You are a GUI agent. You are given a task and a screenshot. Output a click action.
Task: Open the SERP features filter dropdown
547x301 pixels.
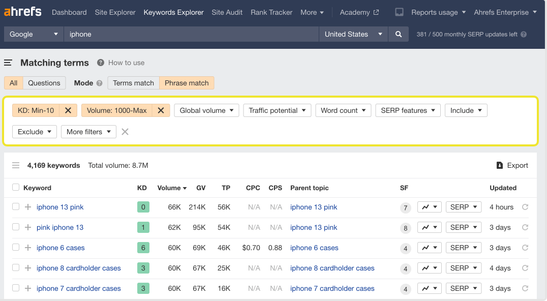(x=408, y=110)
